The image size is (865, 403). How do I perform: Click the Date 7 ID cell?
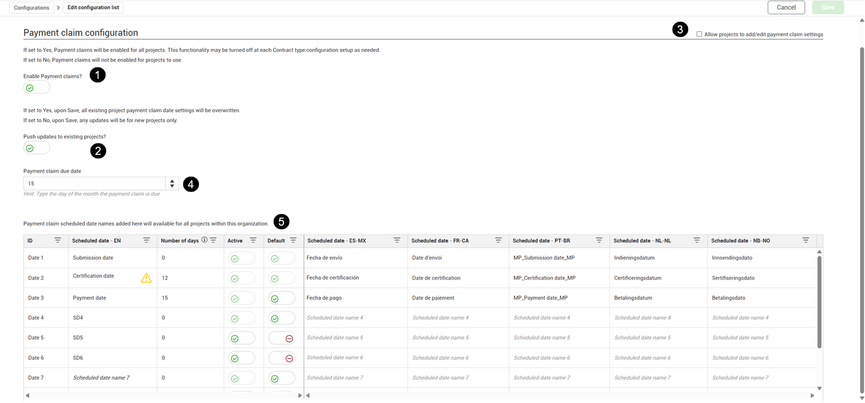pos(46,378)
